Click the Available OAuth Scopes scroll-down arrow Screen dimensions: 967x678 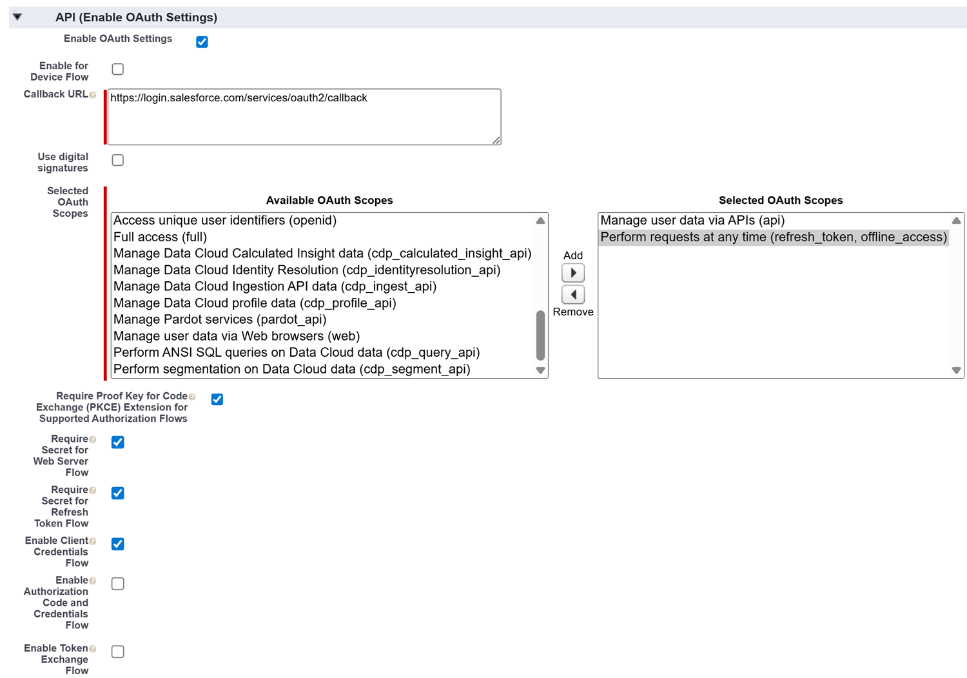tap(541, 370)
